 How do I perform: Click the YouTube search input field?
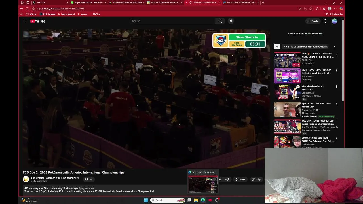(x=172, y=21)
